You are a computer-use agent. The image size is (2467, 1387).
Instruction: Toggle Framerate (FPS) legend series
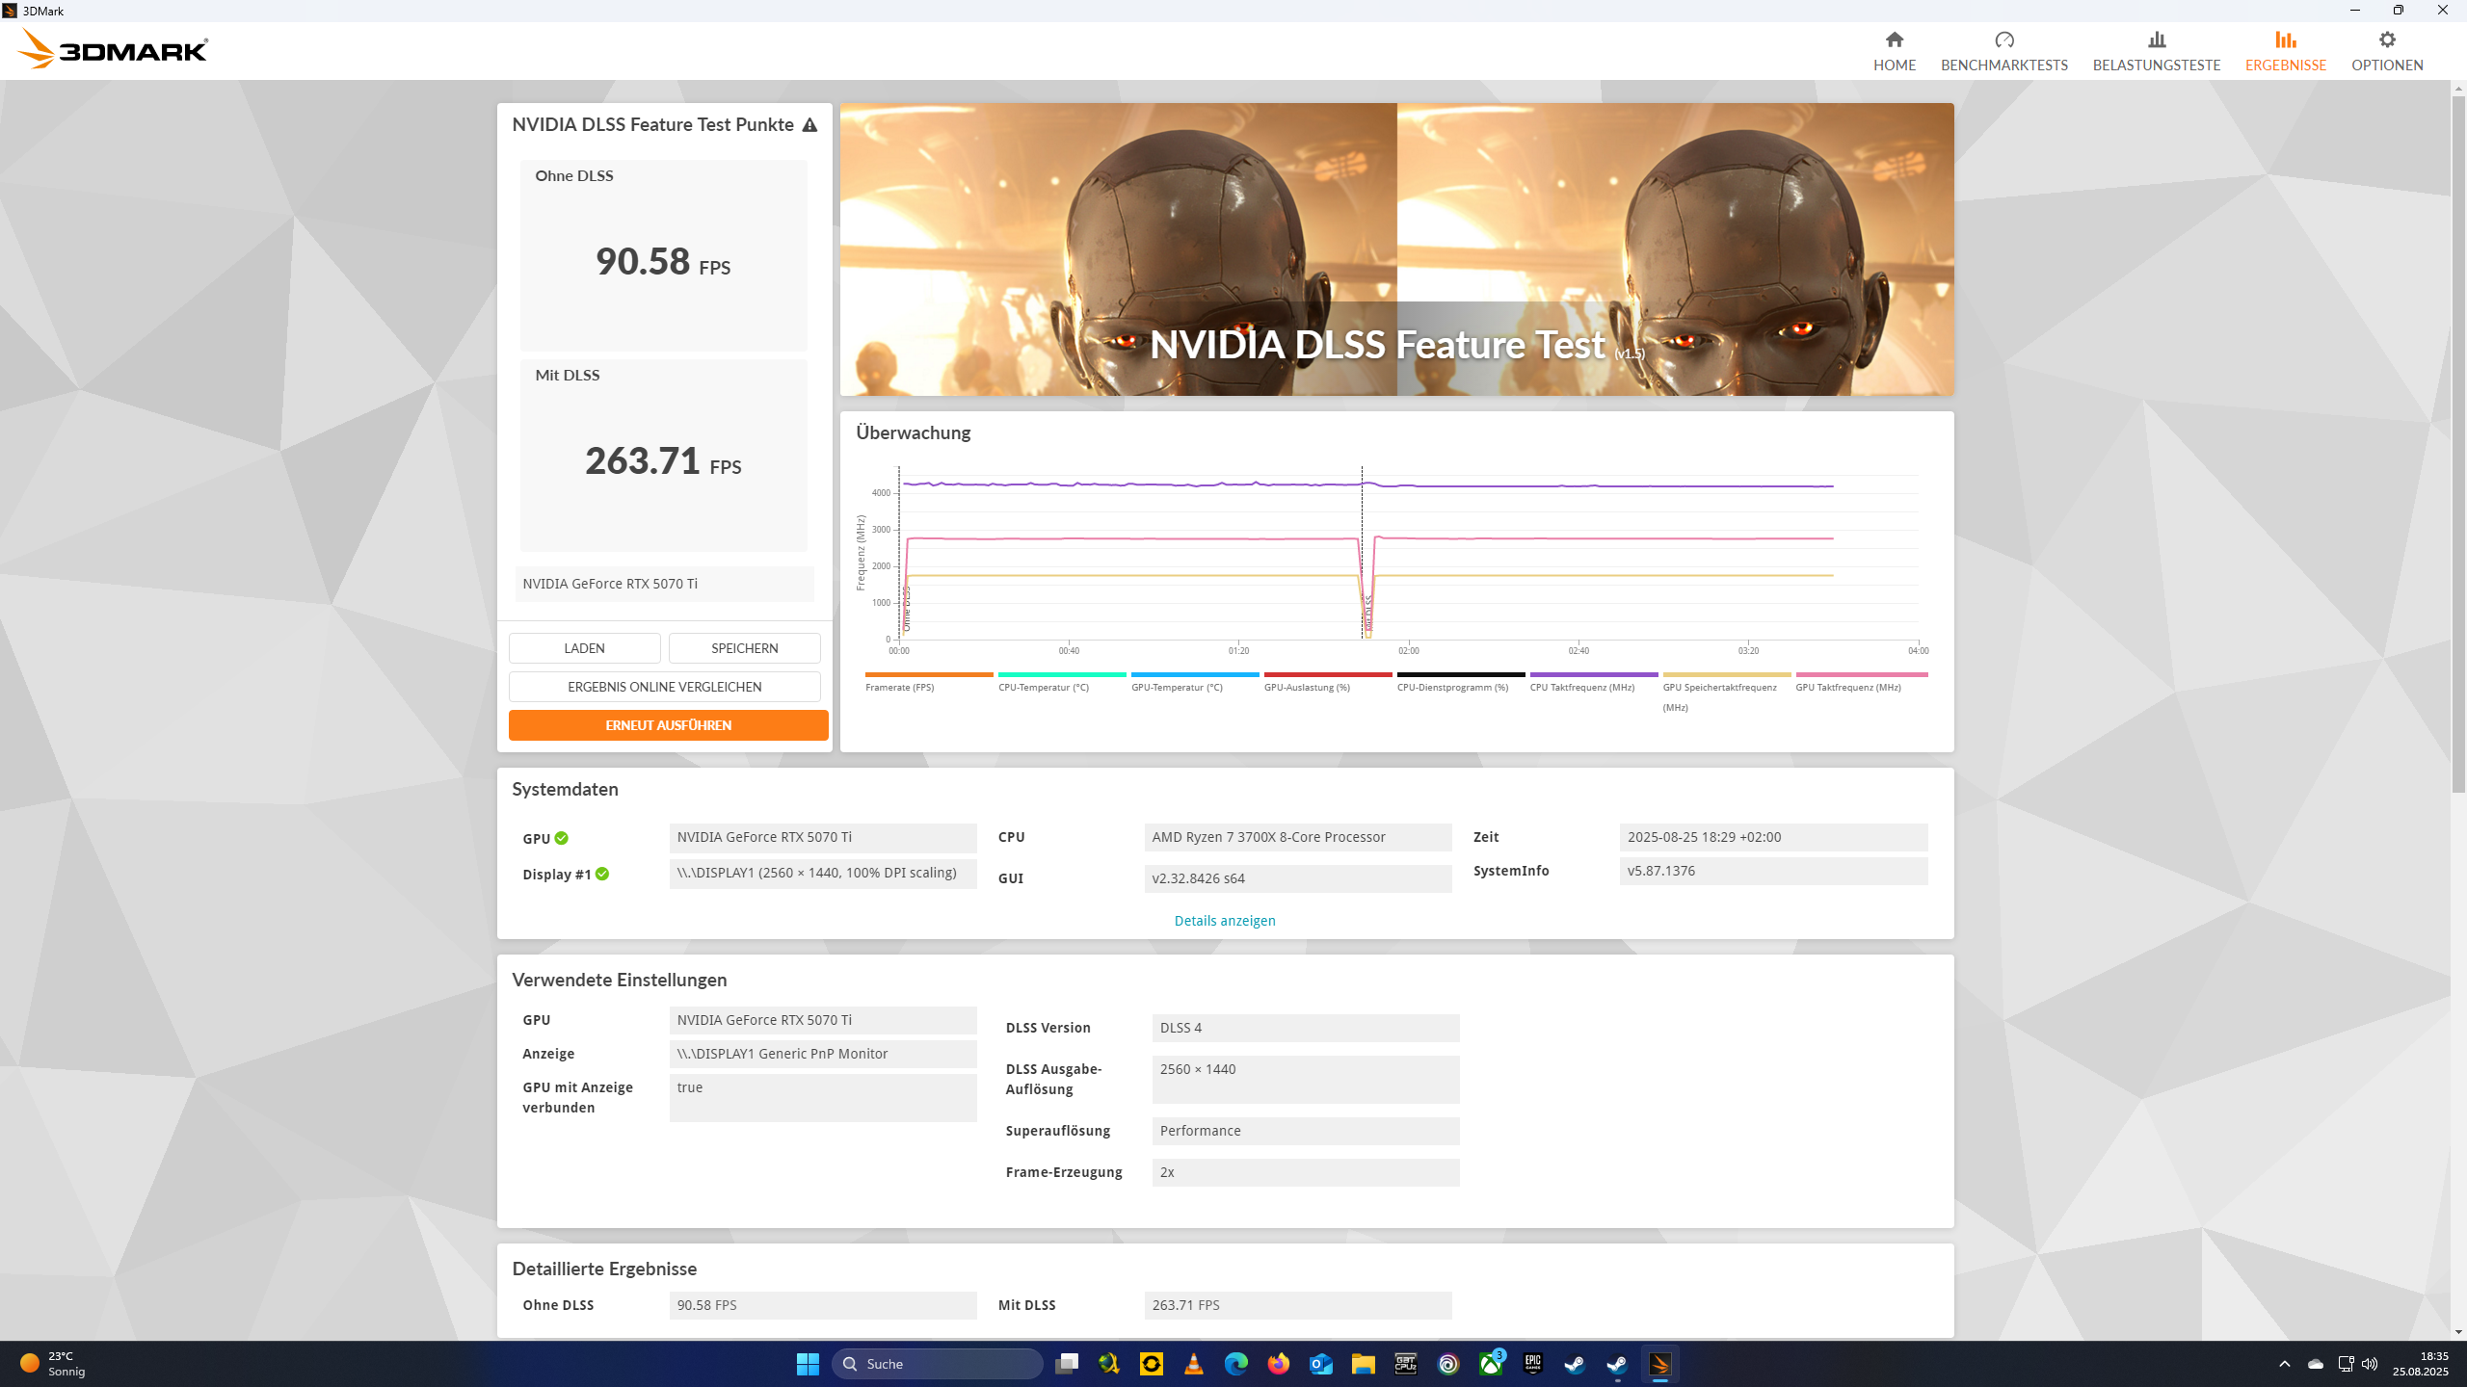pos(899,687)
